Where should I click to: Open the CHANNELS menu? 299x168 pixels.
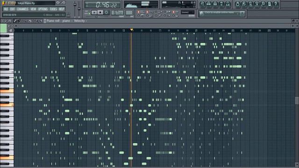coord(22,9)
